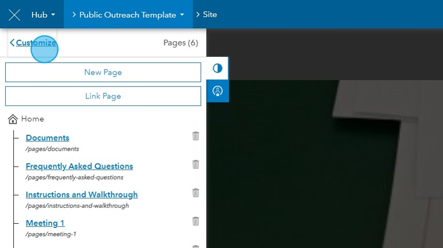Toggle the contrast theme icon
Image resolution: width=443 pixels, height=248 pixels.
217,68
